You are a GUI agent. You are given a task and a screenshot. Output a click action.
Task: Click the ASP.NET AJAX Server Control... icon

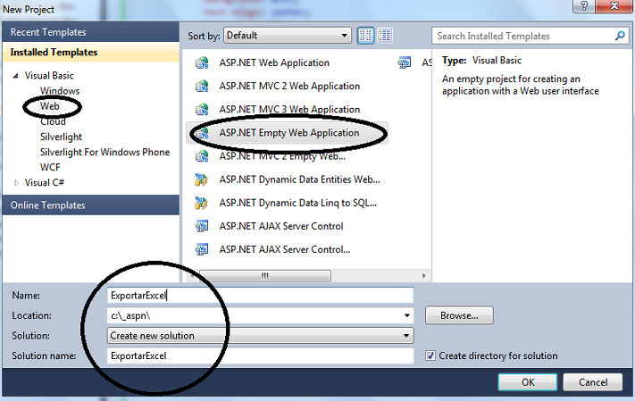coord(202,249)
